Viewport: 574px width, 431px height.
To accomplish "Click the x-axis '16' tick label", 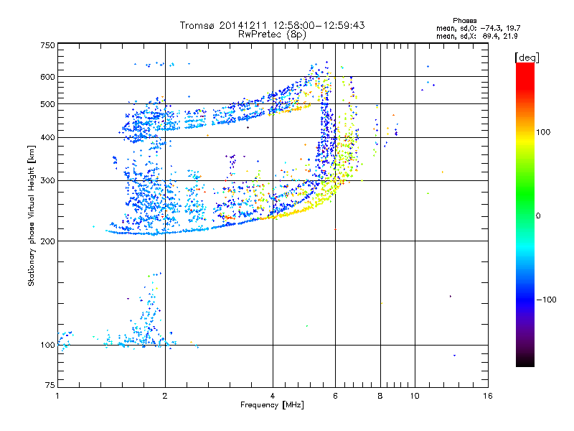I will tap(488, 396).
